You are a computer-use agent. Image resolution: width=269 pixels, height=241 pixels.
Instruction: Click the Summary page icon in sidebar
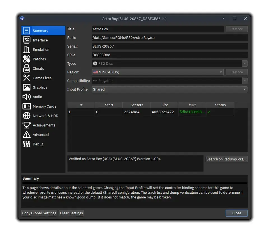pyautogui.click(x=27, y=31)
